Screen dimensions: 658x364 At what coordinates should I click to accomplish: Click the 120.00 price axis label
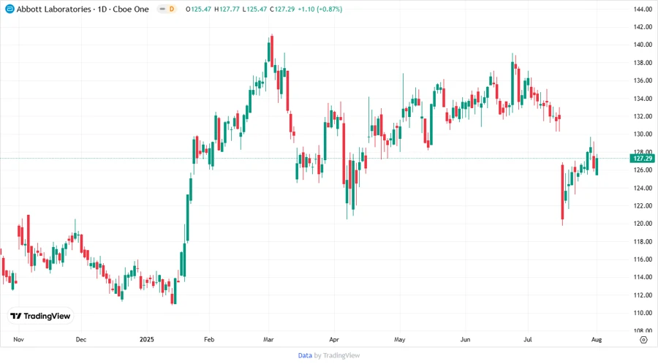[x=643, y=224]
